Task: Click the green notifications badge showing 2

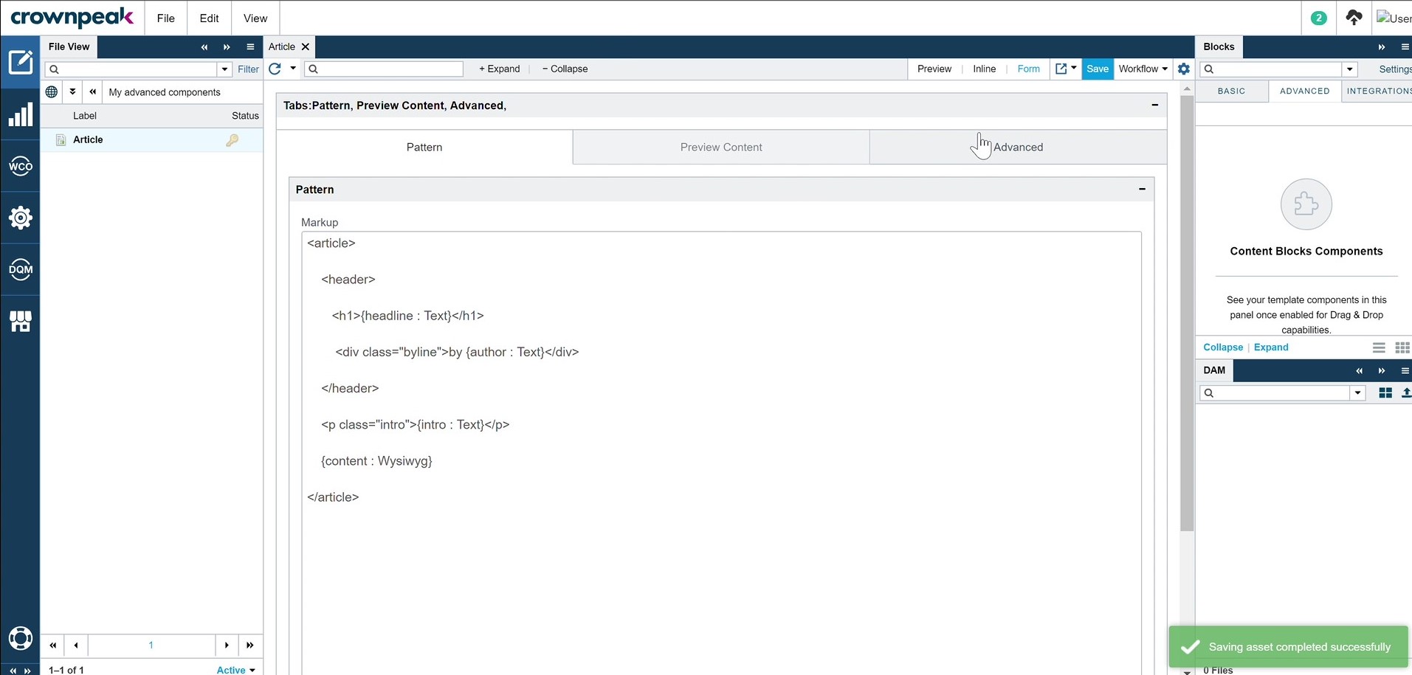Action: (x=1318, y=18)
